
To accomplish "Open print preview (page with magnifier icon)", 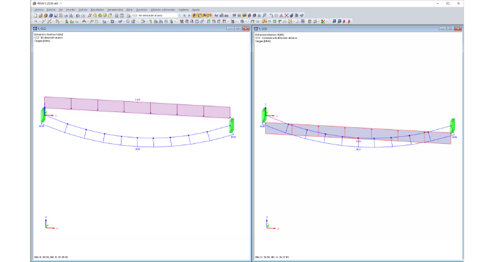I will coord(71,16).
